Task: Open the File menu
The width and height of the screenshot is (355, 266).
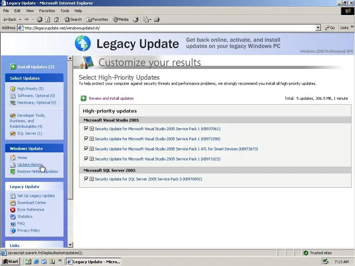Action: click(x=6, y=11)
